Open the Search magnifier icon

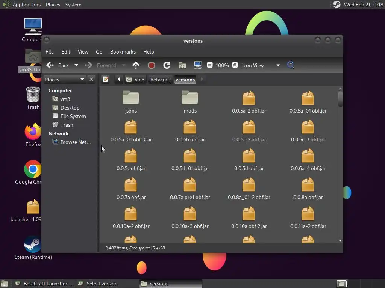pos(291,65)
